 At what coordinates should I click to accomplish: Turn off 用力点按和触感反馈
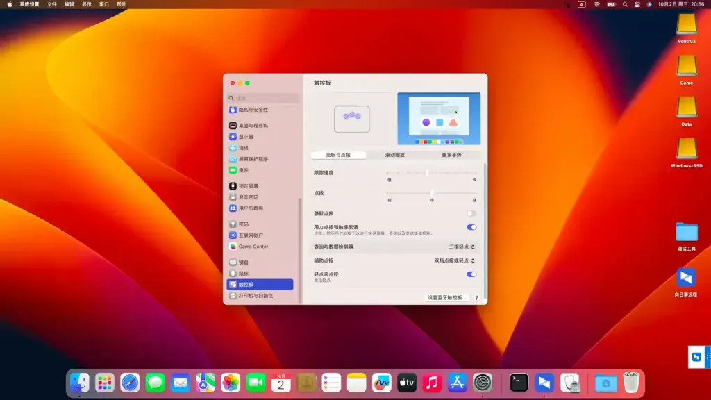pos(471,227)
